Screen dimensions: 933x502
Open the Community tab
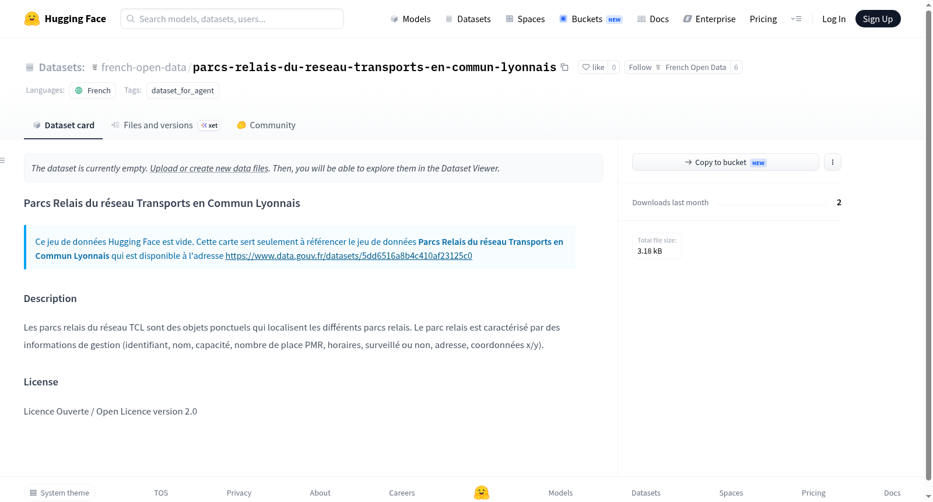266,125
